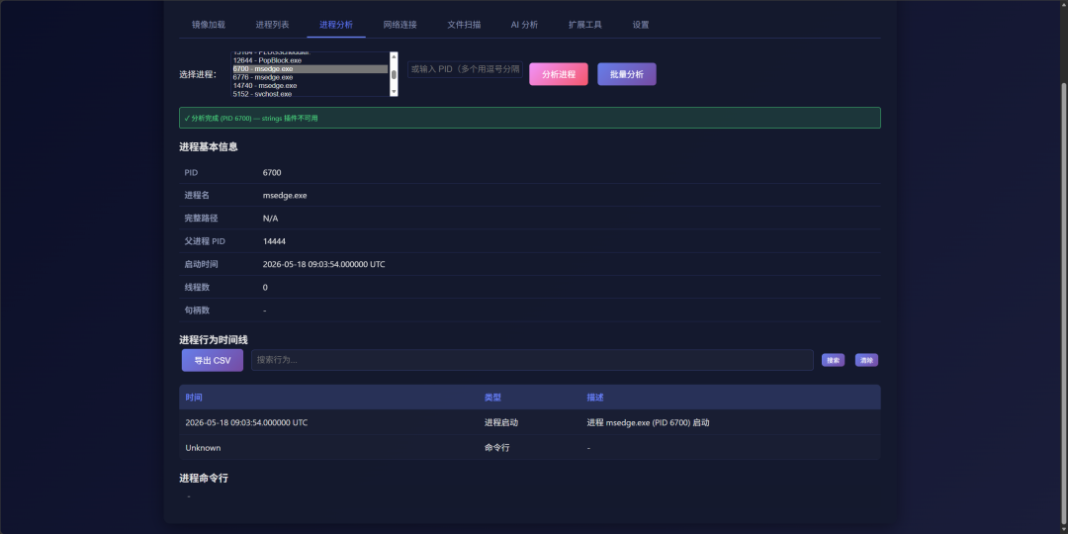Open the 文件扫描 tab
Screen dimensions: 1068x534
click(464, 25)
